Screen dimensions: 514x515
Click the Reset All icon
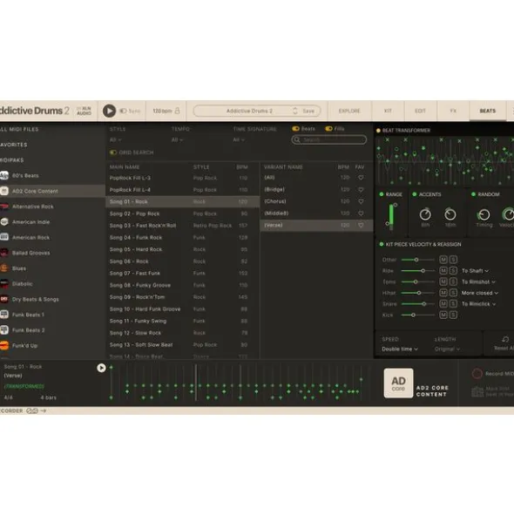[x=505, y=339]
